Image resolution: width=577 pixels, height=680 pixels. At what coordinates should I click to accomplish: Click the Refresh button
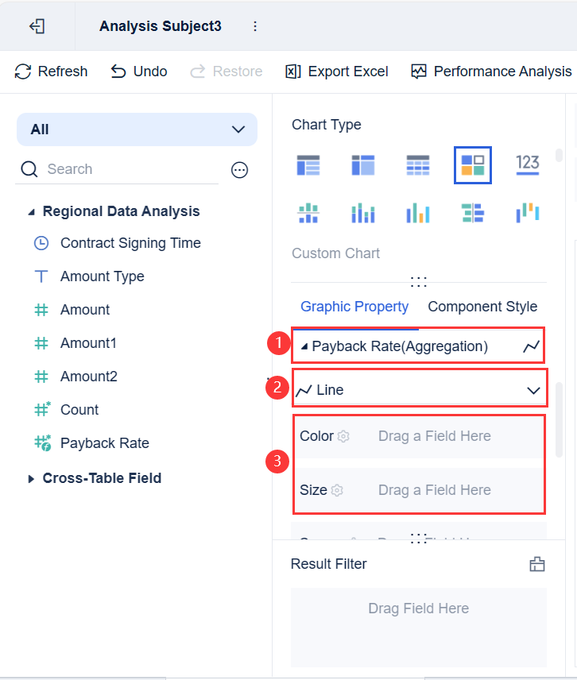point(52,71)
